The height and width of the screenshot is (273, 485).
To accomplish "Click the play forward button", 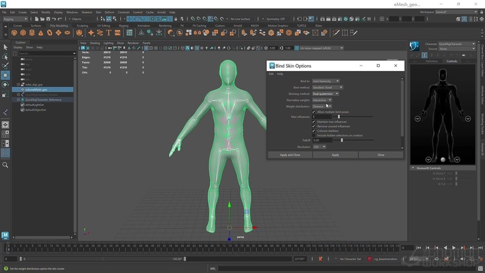I will (454, 248).
